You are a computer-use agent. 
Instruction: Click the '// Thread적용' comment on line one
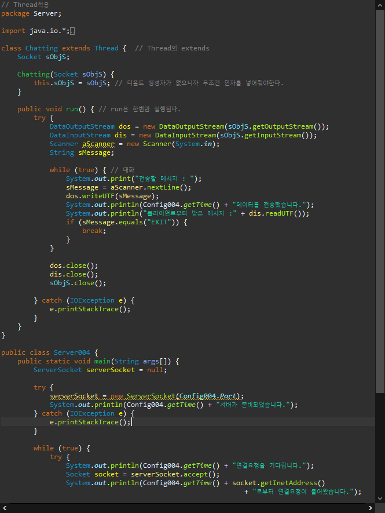[25, 5]
